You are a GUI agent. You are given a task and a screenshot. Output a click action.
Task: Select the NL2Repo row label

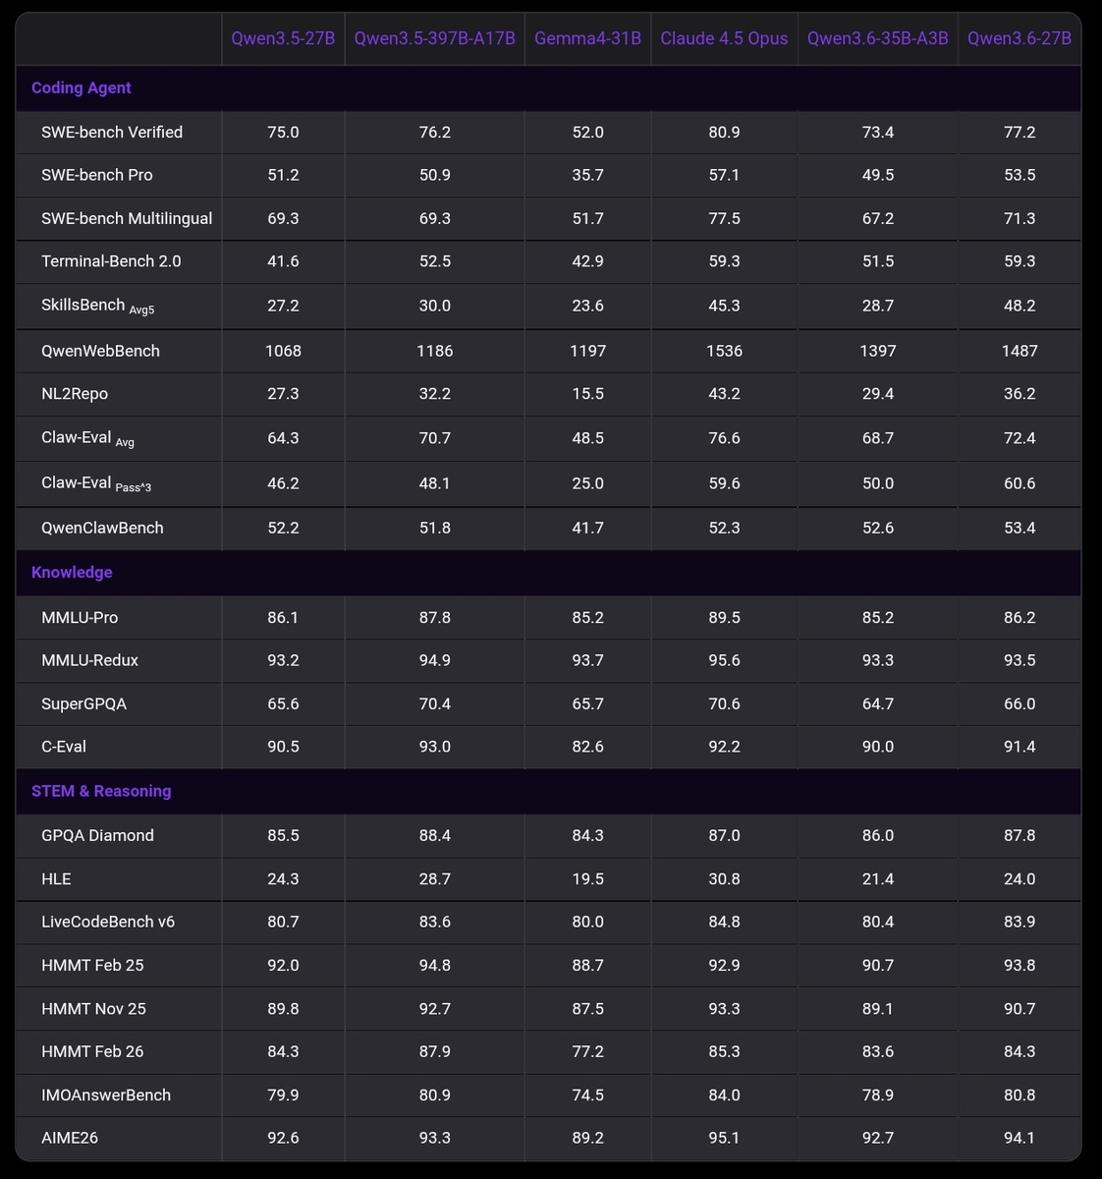click(x=75, y=394)
